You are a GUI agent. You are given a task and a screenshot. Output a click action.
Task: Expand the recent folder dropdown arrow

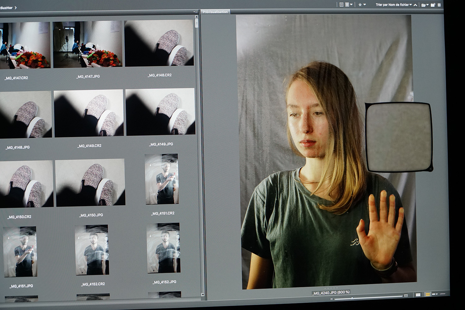pyautogui.click(x=427, y=5)
